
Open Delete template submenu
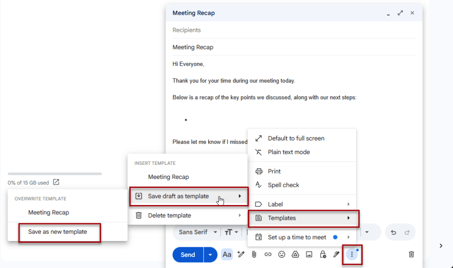click(x=187, y=215)
